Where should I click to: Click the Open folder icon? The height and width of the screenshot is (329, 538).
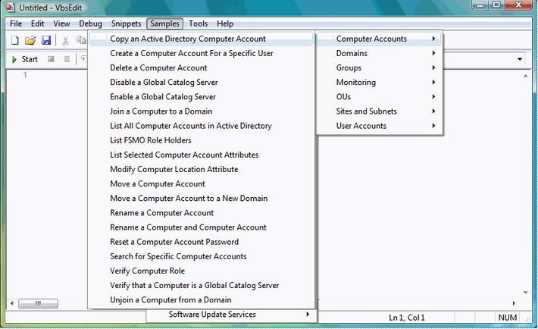click(x=30, y=40)
